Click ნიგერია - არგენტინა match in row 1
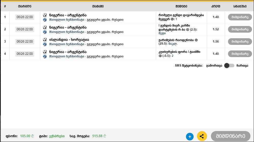Screen dimensions: 254x142 [x=68, y=15]
